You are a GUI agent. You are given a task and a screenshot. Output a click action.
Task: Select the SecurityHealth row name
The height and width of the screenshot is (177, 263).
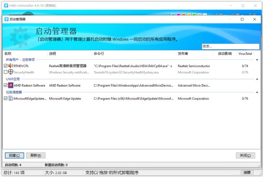[x=24, y=72]
